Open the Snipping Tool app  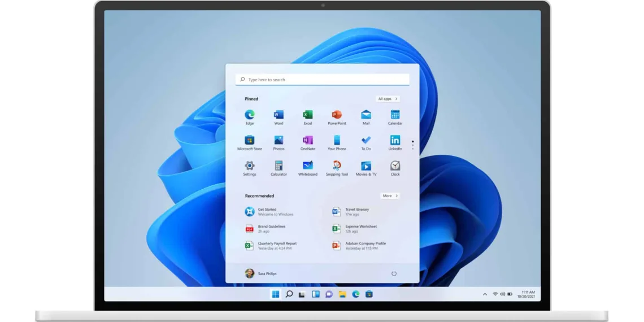[x=337, y=166]
